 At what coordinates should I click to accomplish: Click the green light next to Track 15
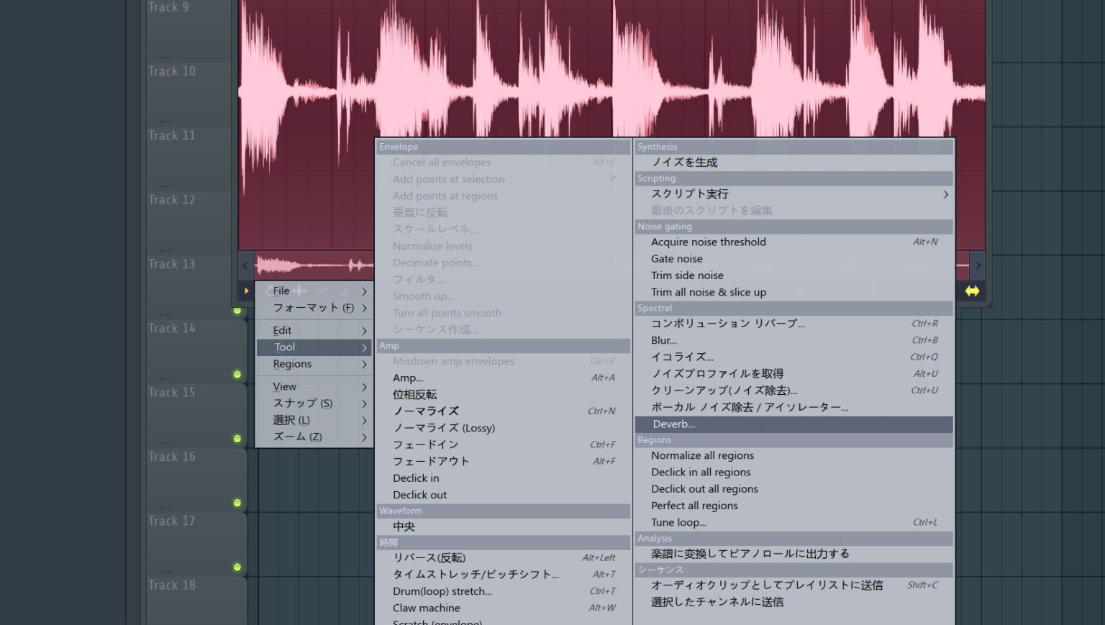click(x=237, y=375)
